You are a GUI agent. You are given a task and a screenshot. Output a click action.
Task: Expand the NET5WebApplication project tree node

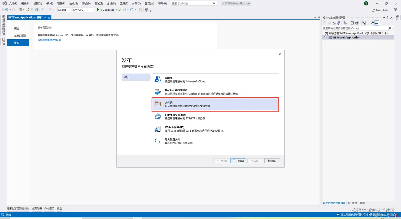[x=325, y=37]
